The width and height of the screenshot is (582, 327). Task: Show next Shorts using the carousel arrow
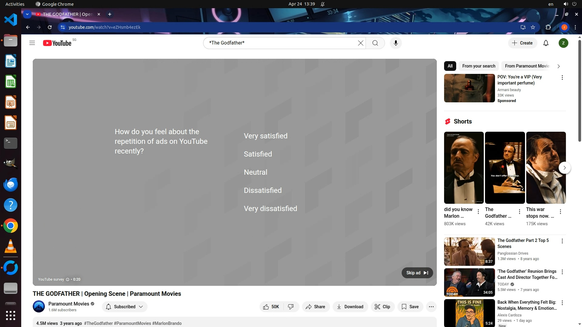(x=564, y=168)
